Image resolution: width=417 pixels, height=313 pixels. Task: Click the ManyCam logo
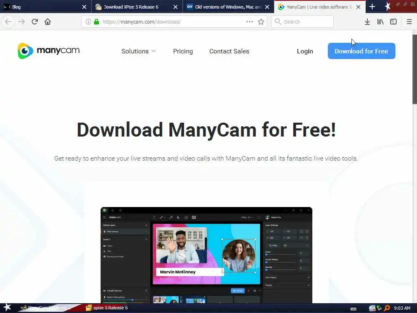pyautogui.click(x=49, y=51)
